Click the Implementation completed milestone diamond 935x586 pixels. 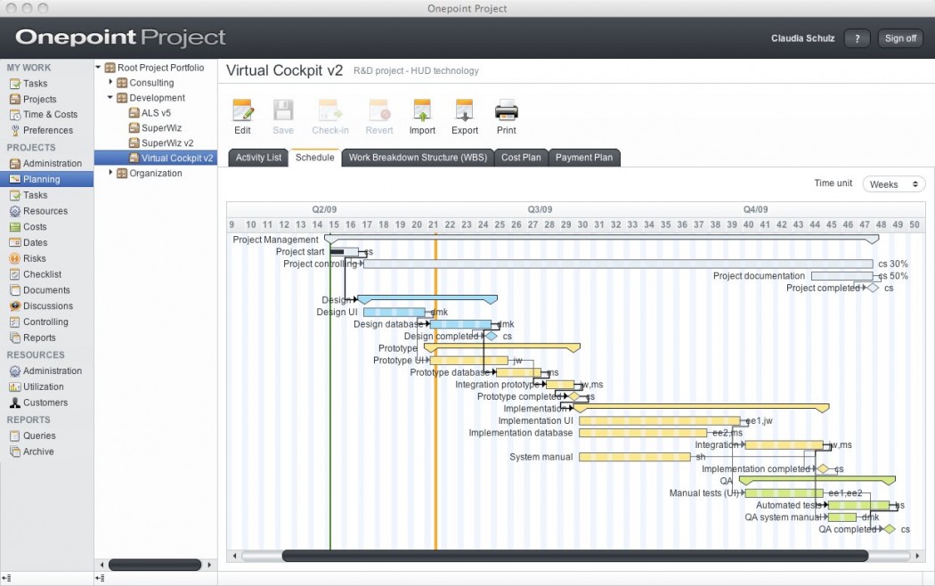[x=823, y=469]
